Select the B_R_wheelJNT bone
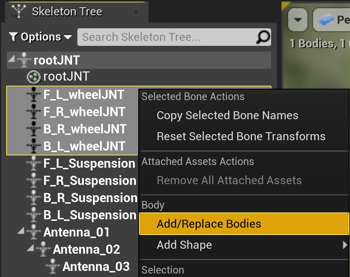The height and width of the screenshot is (277, 350). (x=84, y=129)
